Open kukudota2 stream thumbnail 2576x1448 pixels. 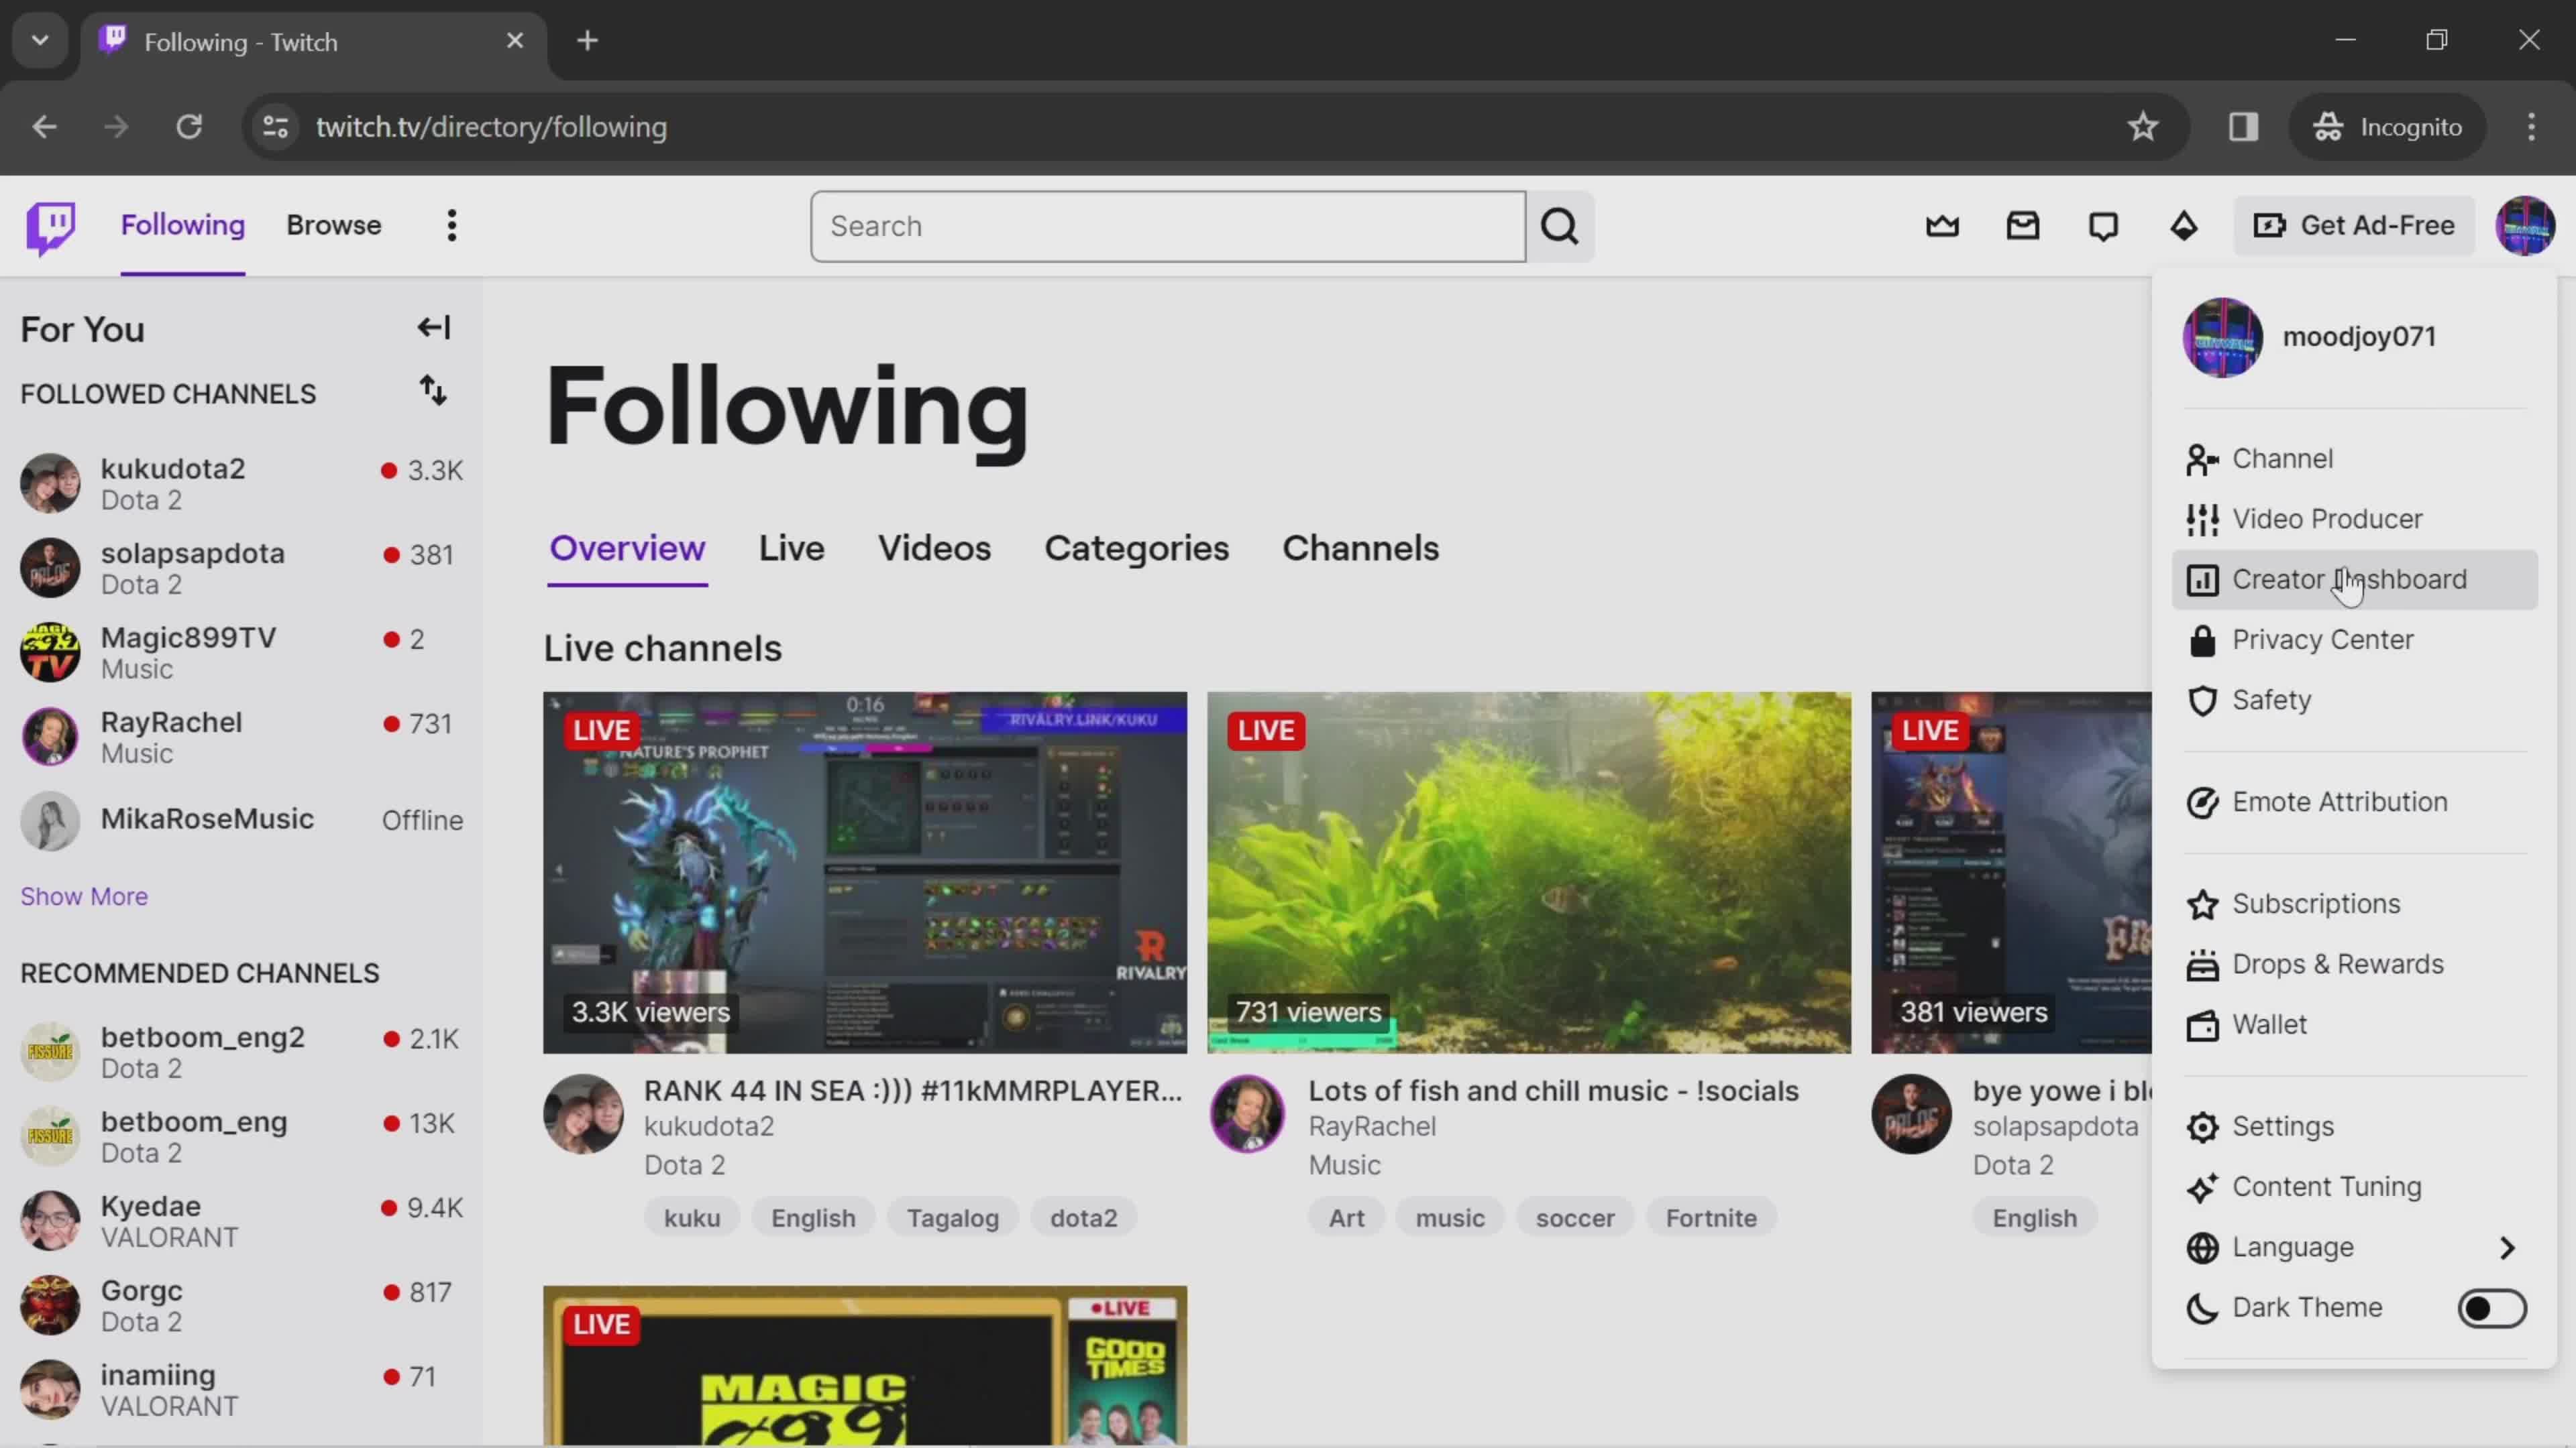coord(864,872)
